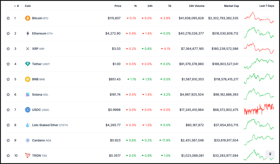Click the Cardano logo icon
The image size is (280, 164).
pyautogui.click(x=28, y=140)
